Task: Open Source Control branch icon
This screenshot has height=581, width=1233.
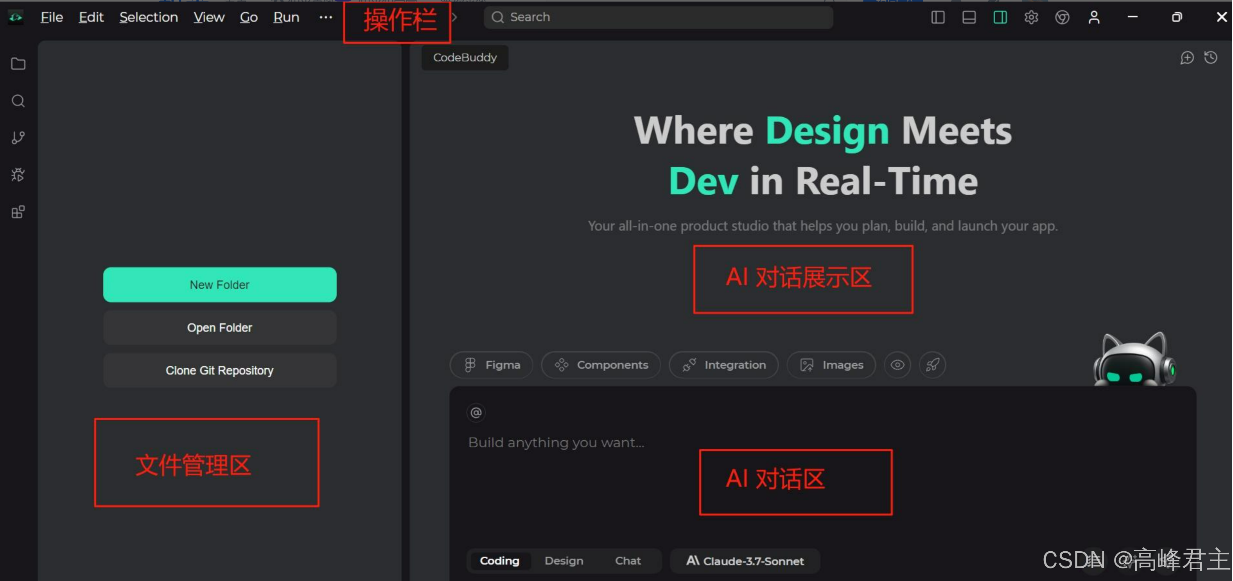Action: pos(18,138)
